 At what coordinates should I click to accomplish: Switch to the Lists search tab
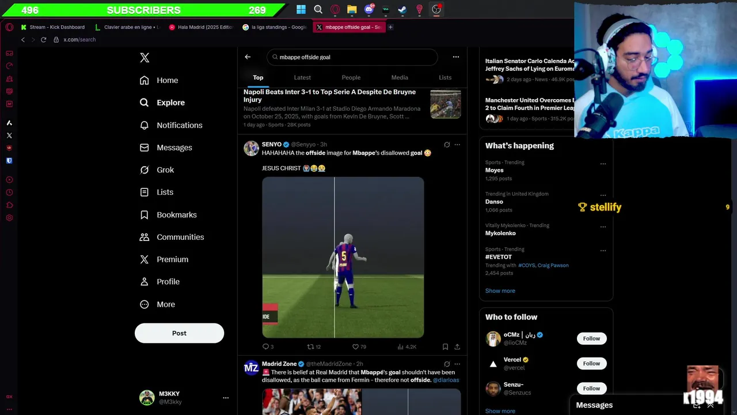click(445, 77)
